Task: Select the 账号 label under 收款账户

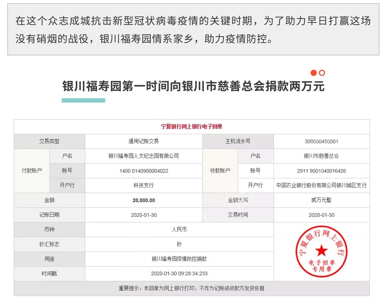Action: [255, 171]
